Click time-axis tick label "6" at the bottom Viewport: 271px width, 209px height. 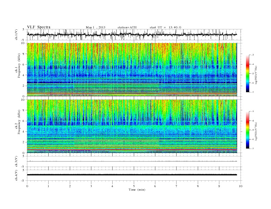coord(155,186)
